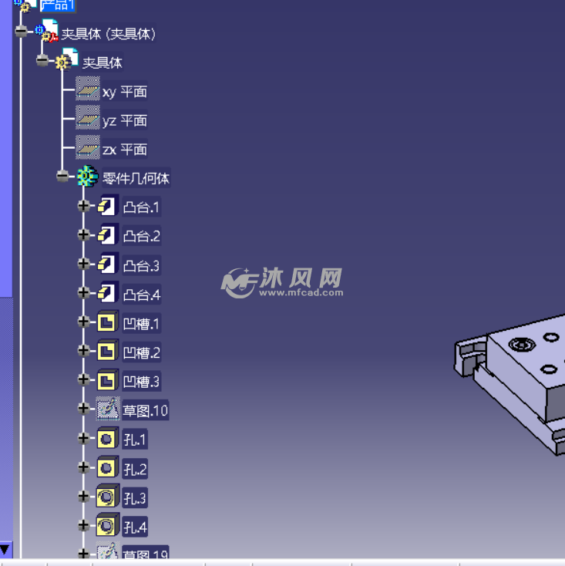Click the 3D fixture body model
565x566 pixels.
(x=520, y=382)
